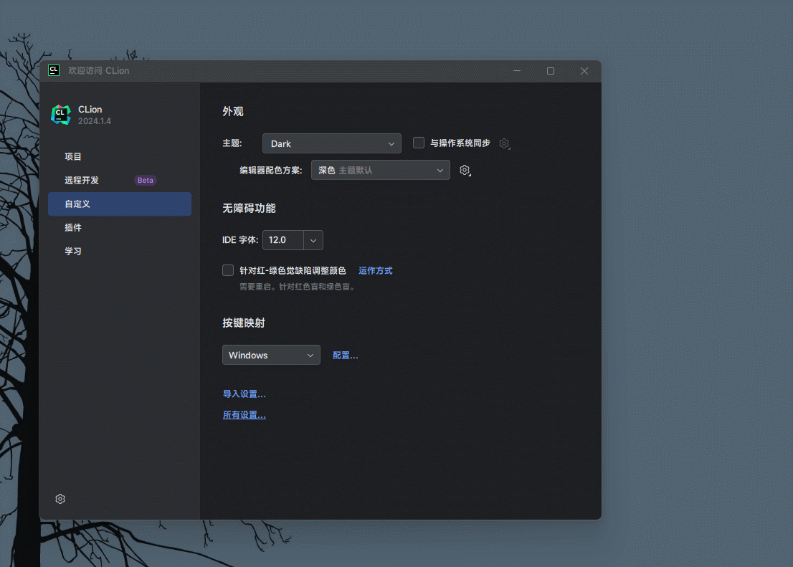Open the 按键映射 Windows dropdown
This screenshot has width=793, height=567.
tap(271, 355)
